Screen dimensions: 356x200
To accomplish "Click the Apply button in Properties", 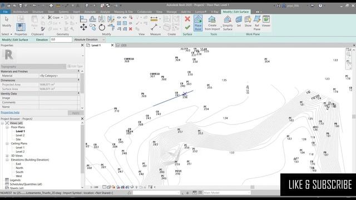I will [76, 113].
